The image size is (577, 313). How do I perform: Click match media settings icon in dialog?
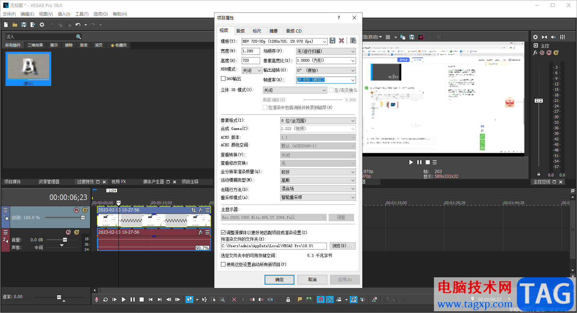353,41
